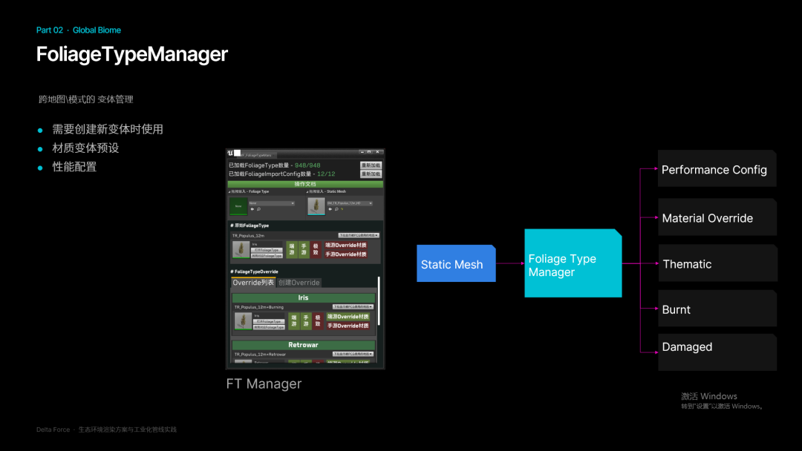Switch to the Override列表 tab

(x=253, y=283)
